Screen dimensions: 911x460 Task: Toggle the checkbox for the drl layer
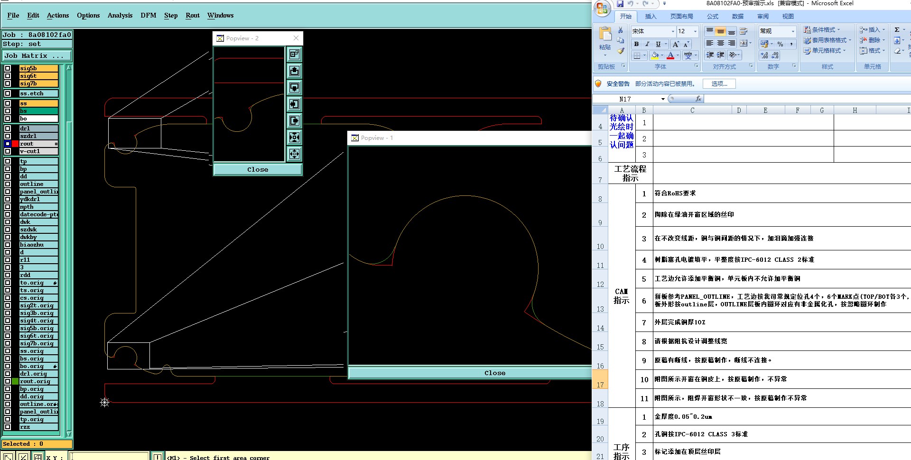coord(8,129)
